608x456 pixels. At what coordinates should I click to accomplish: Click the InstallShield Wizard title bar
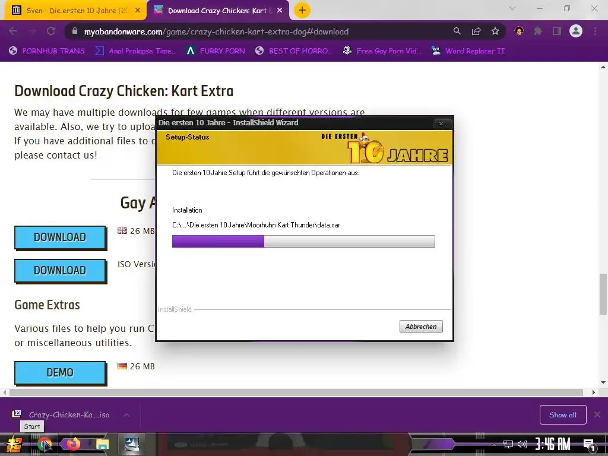(294, 123)
